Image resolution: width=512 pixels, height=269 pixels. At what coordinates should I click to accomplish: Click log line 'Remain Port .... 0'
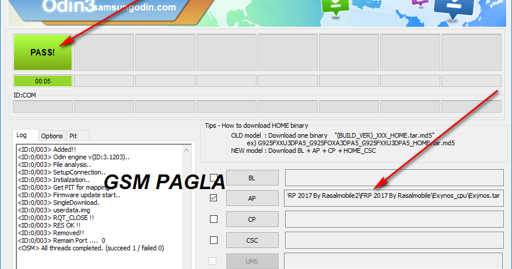(x=61, y=240)
